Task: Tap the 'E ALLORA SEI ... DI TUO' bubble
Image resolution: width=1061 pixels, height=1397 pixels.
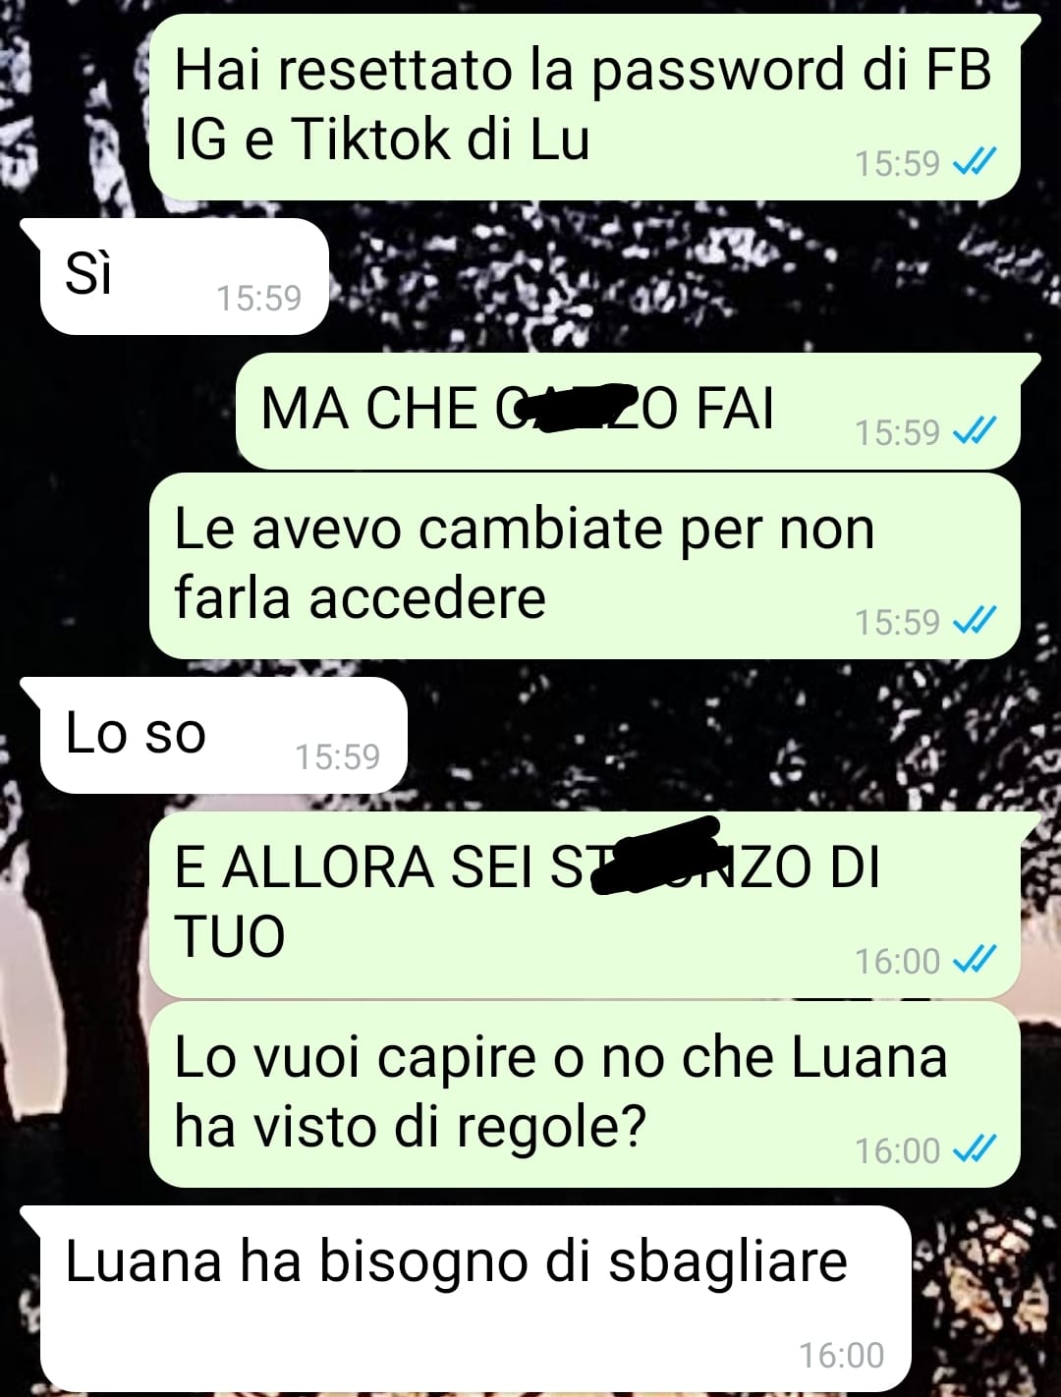Action: (586, 905)
